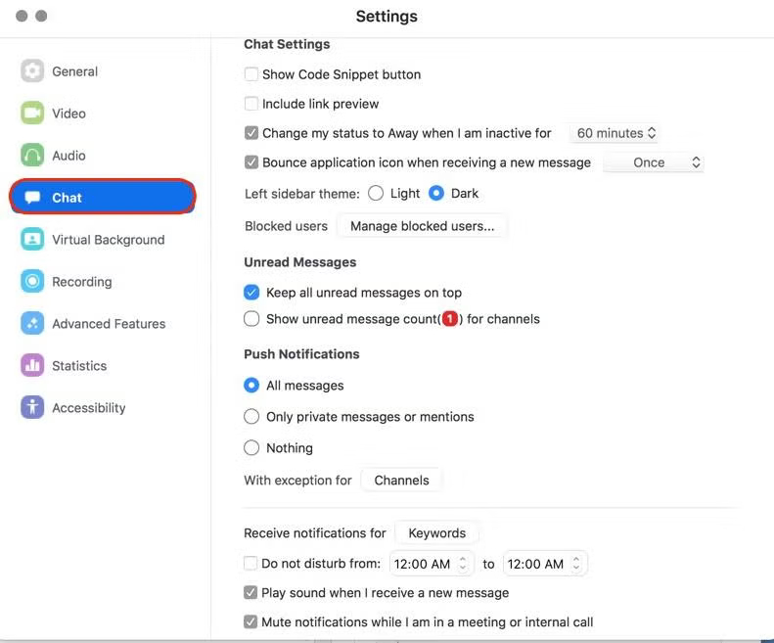Go to the Recording tab label
774x643 pixels.
82,282
